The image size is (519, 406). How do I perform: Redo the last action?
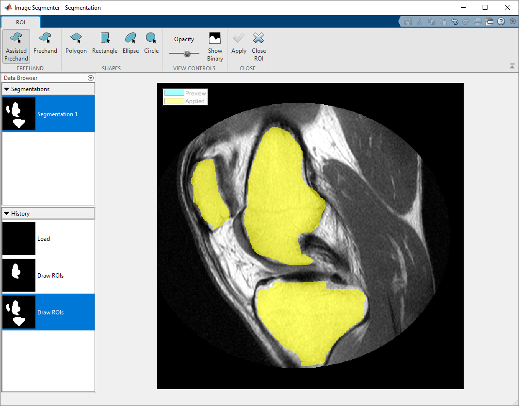(x=466, y=22)
